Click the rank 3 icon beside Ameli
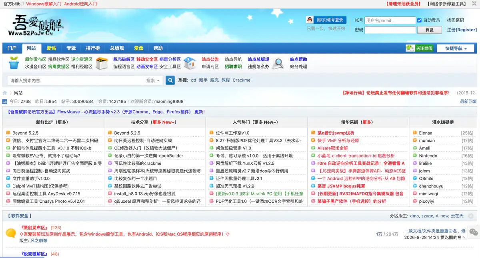 pos(415,148)
